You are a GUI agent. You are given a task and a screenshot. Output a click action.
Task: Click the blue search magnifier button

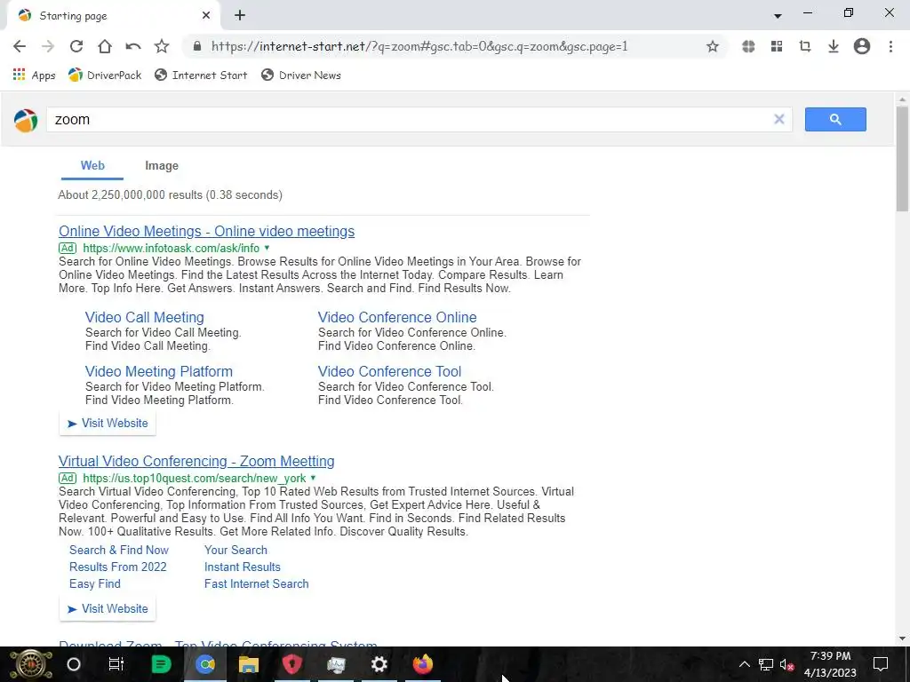[835, 119]
